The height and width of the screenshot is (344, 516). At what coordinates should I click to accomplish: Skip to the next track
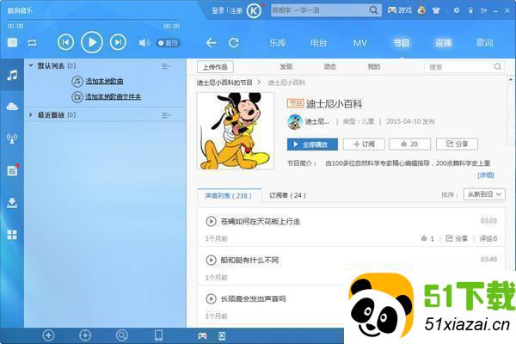click(118, 42)
